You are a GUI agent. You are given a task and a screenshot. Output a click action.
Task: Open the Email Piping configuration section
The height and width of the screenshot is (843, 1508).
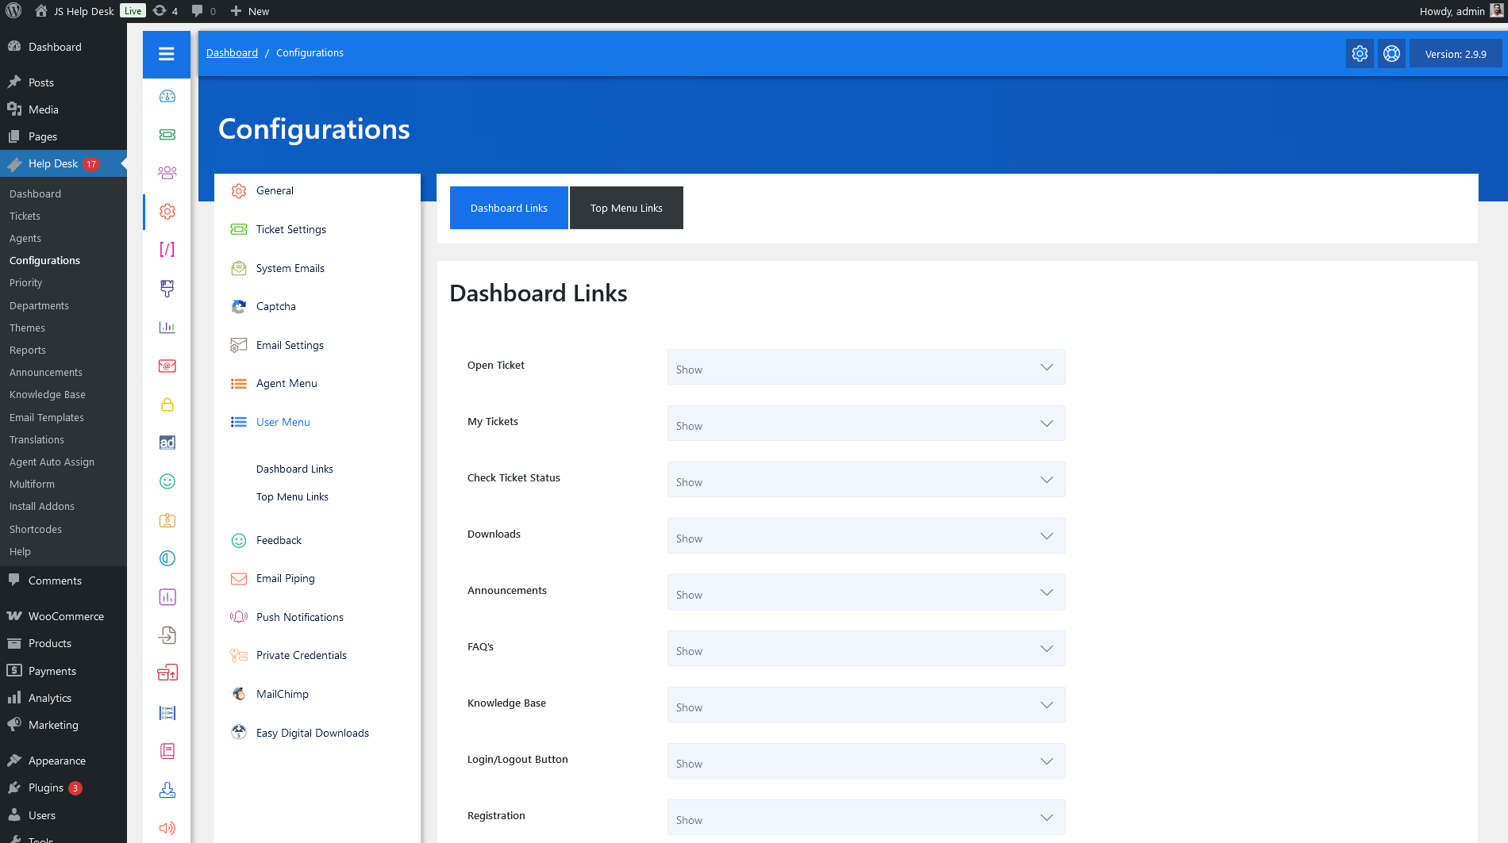285,578
